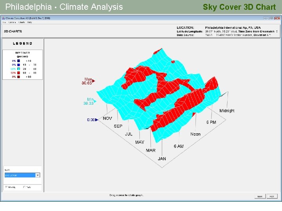Click the 0.00 baseline arrow marker
Screen dimensions: 282x211
coord(97,120)
